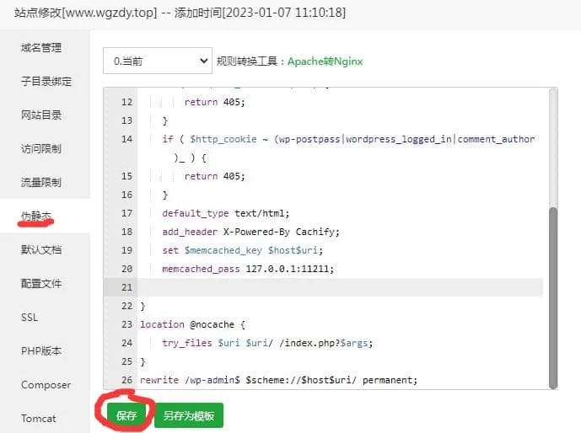Screen dimensions: 581x433
Task: Open the Composer tab
Action: pos(46,385)
